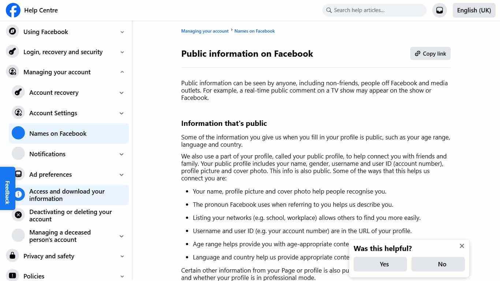Dismiss the Was this helpful popup
Screen dimensions: 500x281
[x=462, y=246]
